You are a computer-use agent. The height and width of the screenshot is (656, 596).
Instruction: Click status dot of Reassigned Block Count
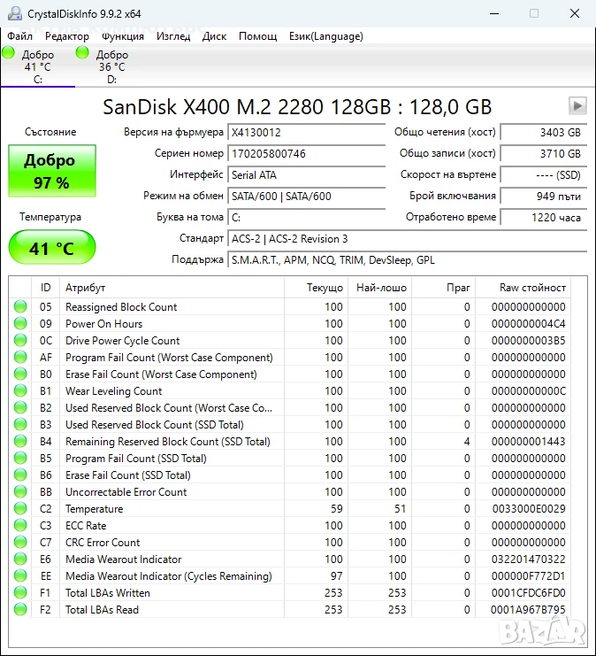pos(20,306)
